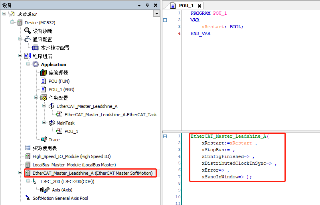Select POU_1 (PRG) in the tree
Image resolution: width=320 pixels, height=205 pixels.
pos(61,90)
